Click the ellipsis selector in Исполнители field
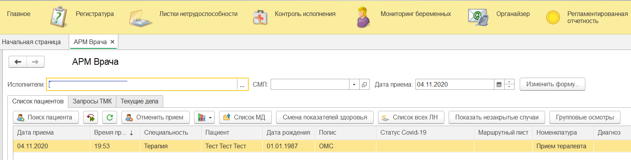The width and height of the screenshot is (631, 160). (x=242, y=85)
